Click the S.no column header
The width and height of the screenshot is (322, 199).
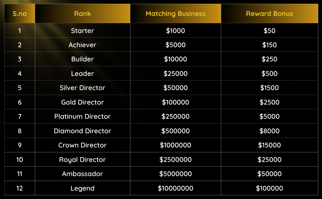click(19, 14)
